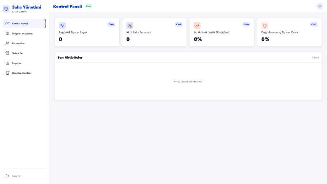Click the Canlı badge next to the Kontrol Paneli title
The width and height of the screenshot is (327, 184).
89,6
